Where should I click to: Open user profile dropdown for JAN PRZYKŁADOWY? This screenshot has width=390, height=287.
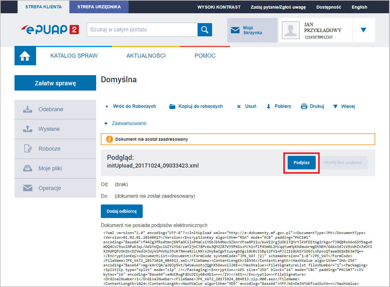pos(364,30)
